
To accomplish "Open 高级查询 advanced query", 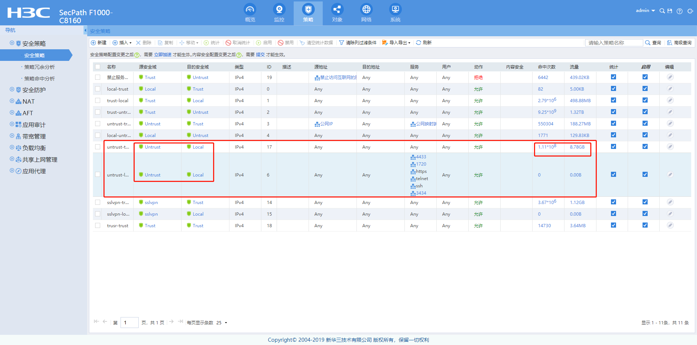I will point(679,43).
